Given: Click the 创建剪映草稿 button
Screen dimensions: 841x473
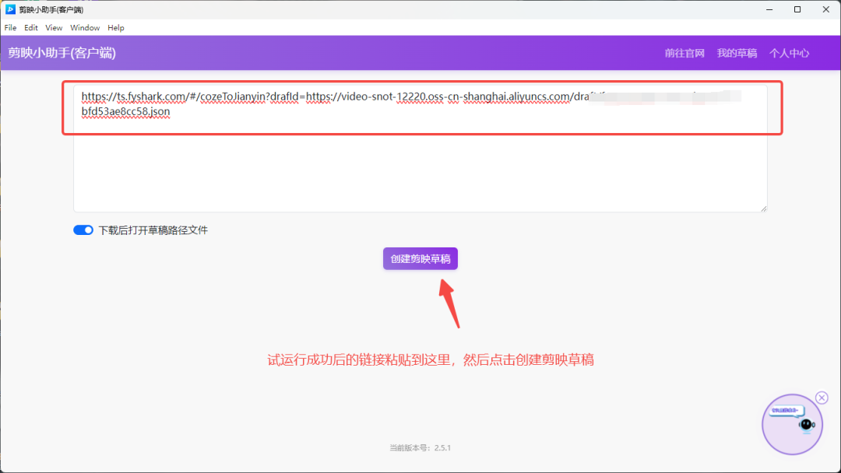Looking at the screenshot, I should [x=420, y=259].
